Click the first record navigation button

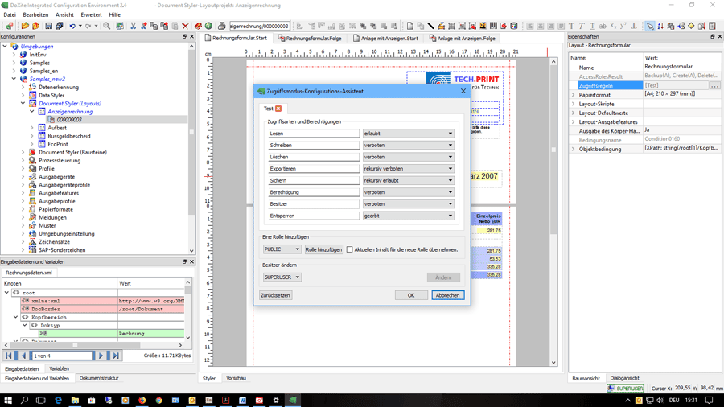[9, 356]
